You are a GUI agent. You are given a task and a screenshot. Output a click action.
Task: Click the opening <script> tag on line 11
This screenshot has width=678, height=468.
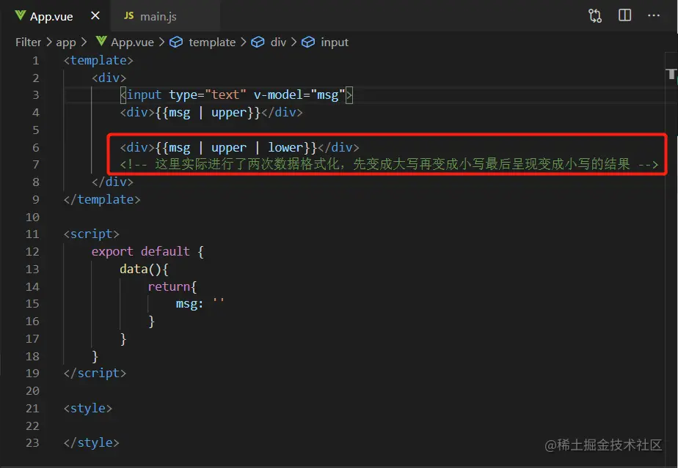tap(91, 234)
